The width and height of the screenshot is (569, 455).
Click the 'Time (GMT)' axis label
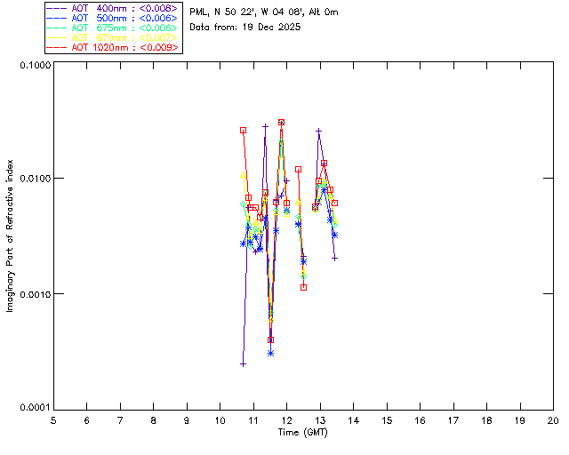[x=302, y=432]
